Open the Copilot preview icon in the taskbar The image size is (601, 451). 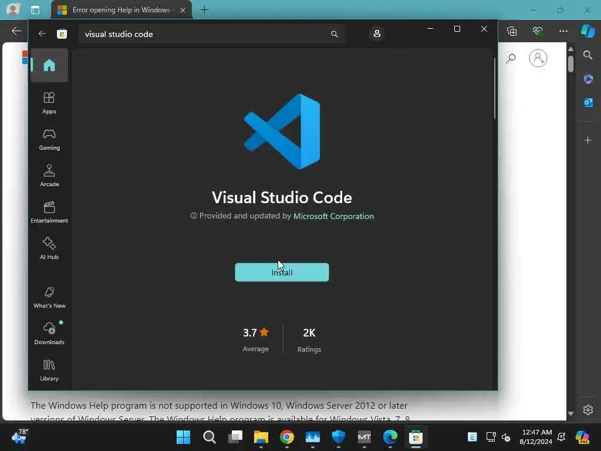tap(583, 437)
